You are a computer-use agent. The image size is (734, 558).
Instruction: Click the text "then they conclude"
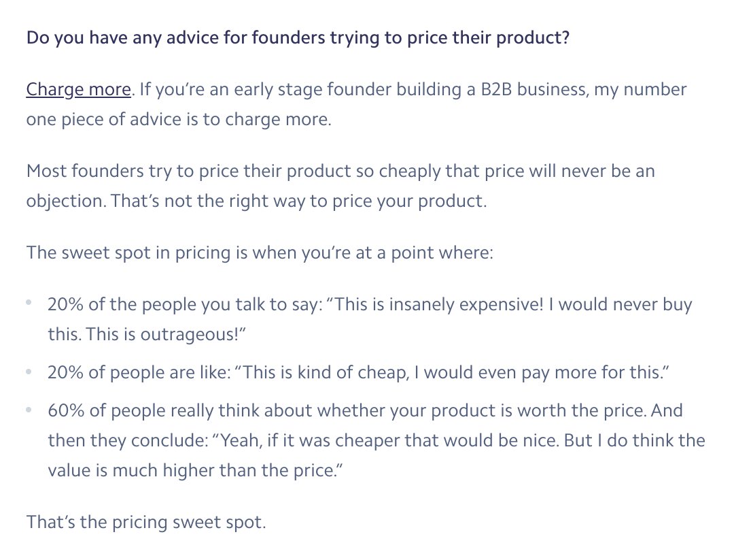coord(126,440)
